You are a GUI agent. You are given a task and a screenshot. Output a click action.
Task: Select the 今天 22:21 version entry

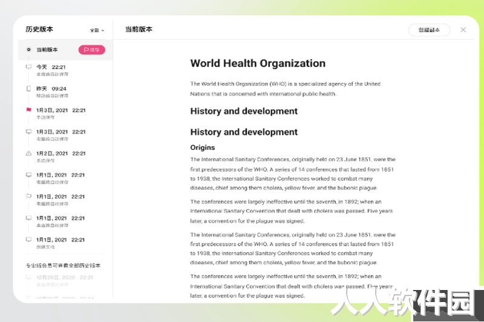click(x=65, y=70)
